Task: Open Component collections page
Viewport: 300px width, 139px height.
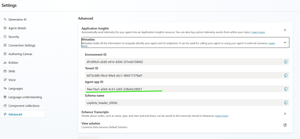Action: 24,106
